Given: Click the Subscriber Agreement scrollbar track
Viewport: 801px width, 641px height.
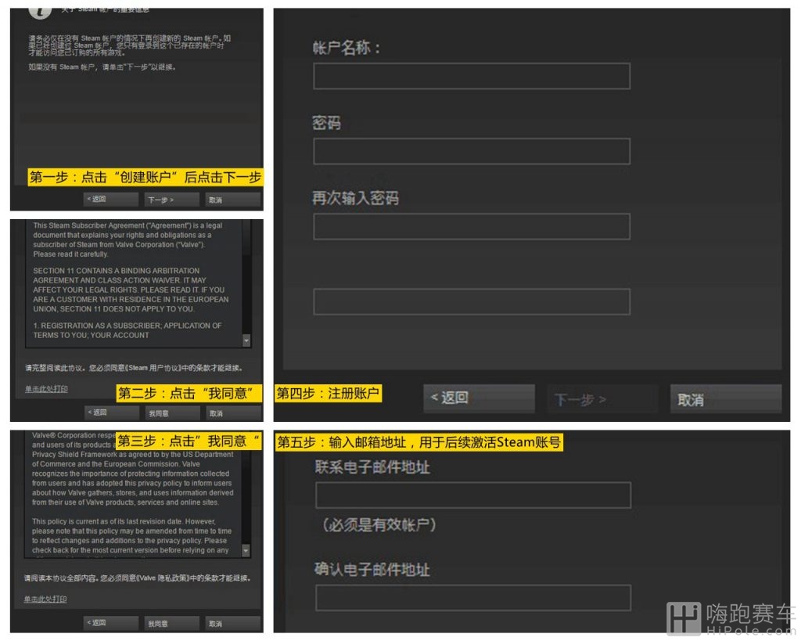Looking at the screenshot, I should [x=246, y=279].
